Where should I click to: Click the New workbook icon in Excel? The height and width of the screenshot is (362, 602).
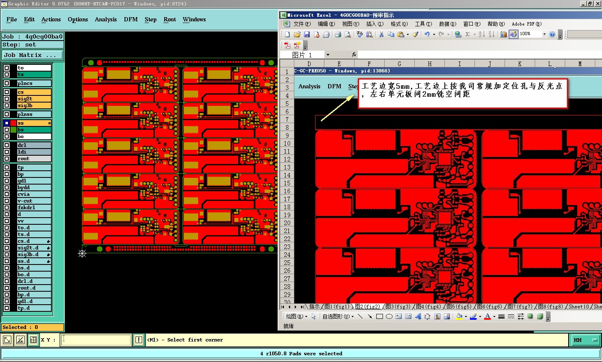click(287, 34)
